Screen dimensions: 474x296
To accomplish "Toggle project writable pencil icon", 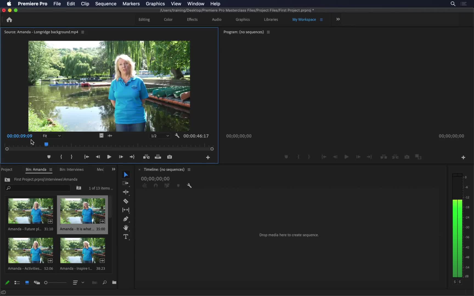I will pos(7,283).
